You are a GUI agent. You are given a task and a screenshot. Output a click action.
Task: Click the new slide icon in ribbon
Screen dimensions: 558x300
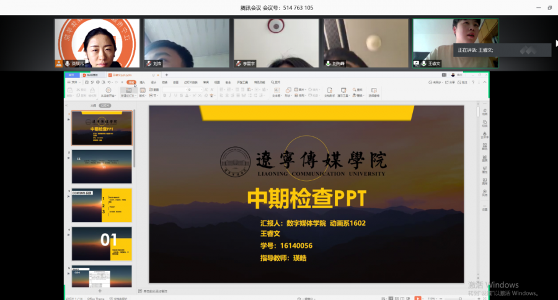(128, 91)
